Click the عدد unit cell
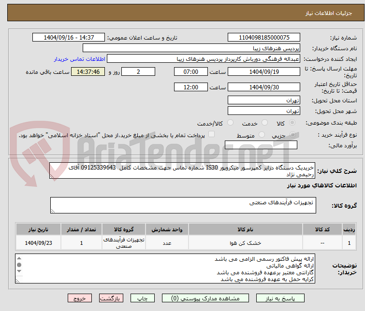Viewport: 365px width, 311px height. [167, 243]
